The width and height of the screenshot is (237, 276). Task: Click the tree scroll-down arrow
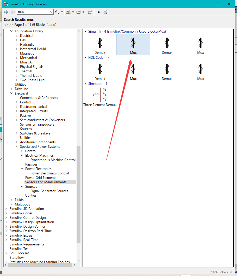point(78,261)
